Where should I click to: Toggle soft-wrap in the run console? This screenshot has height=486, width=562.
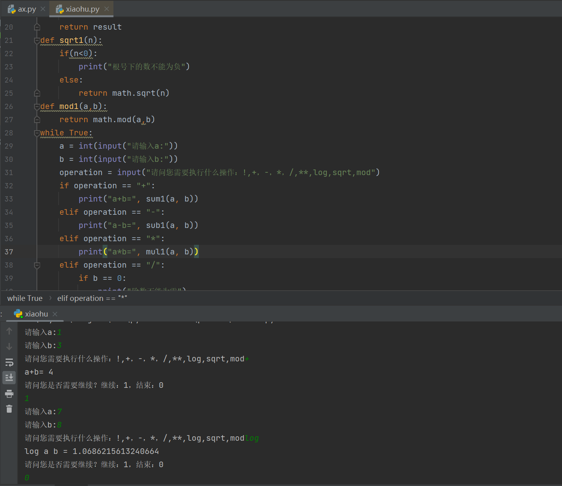pyautogui.click(x=9, y=362)
